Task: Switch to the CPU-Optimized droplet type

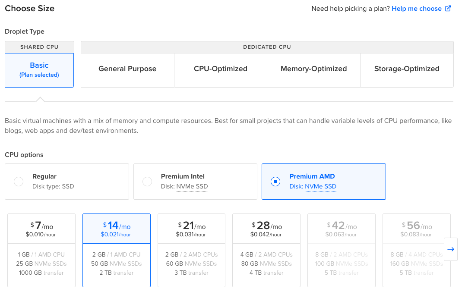Action: coord(221,69)
